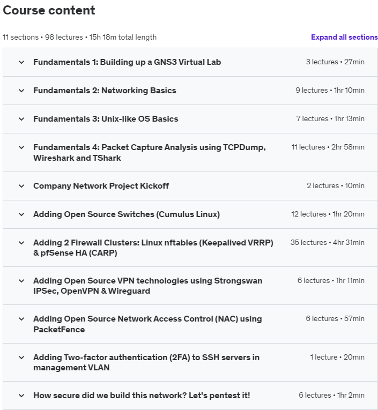Select 'How secure did we build this network?' title
Image resolution: width=378 pixels, height=410 pixels.
pos(142,395)
